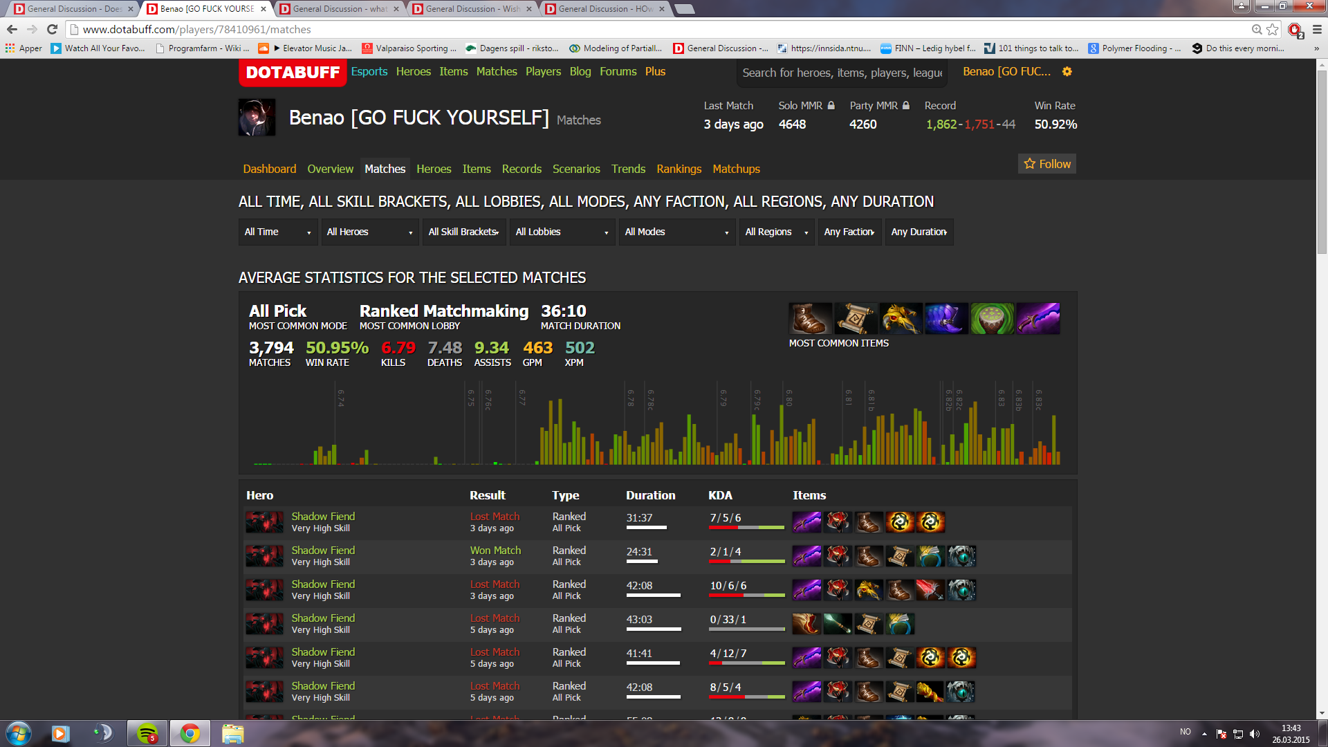This screenshot has height=747, width=1328.
Task: Click Apper apps grid in bookmarks bar
Action: (x=24, y=48)
